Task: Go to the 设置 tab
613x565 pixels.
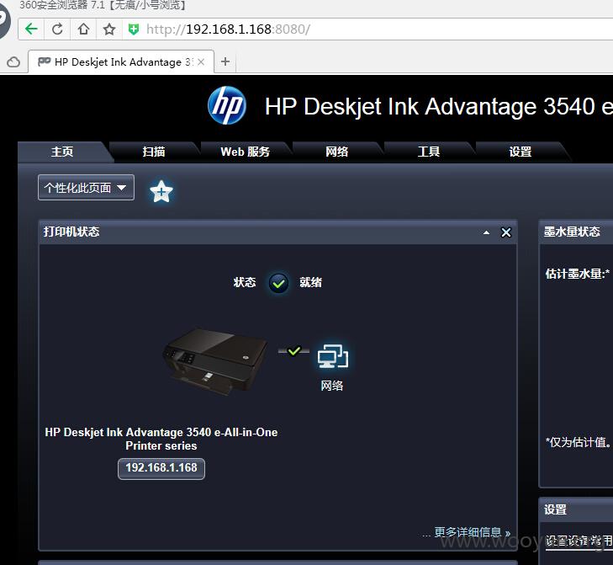Action: (521, 152)
